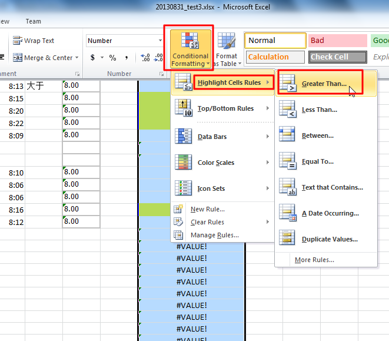The width and height of the screenshot is (389, 341).
Task: Select Equal To... menu item
Action: 326,161
